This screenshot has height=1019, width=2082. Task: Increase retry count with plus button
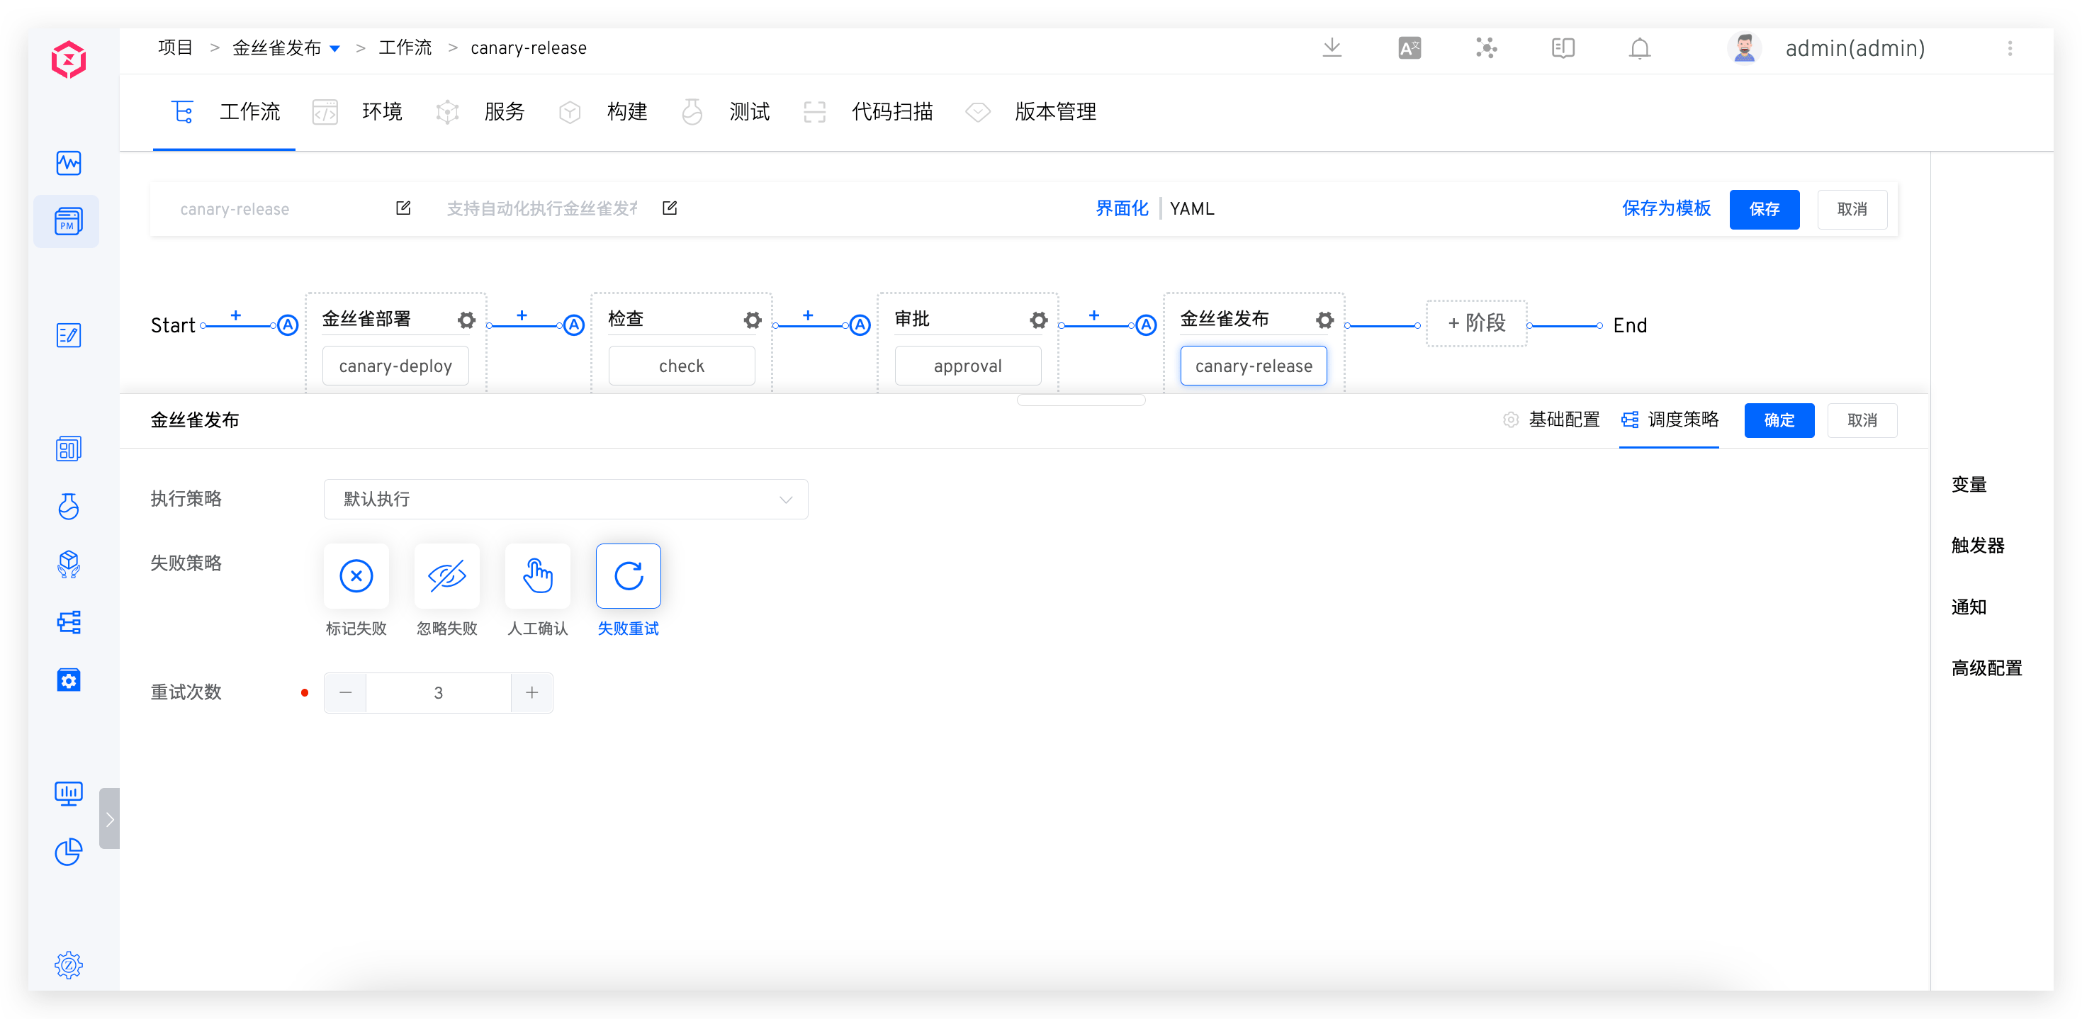pyautogui.click(x=531, y=692)
